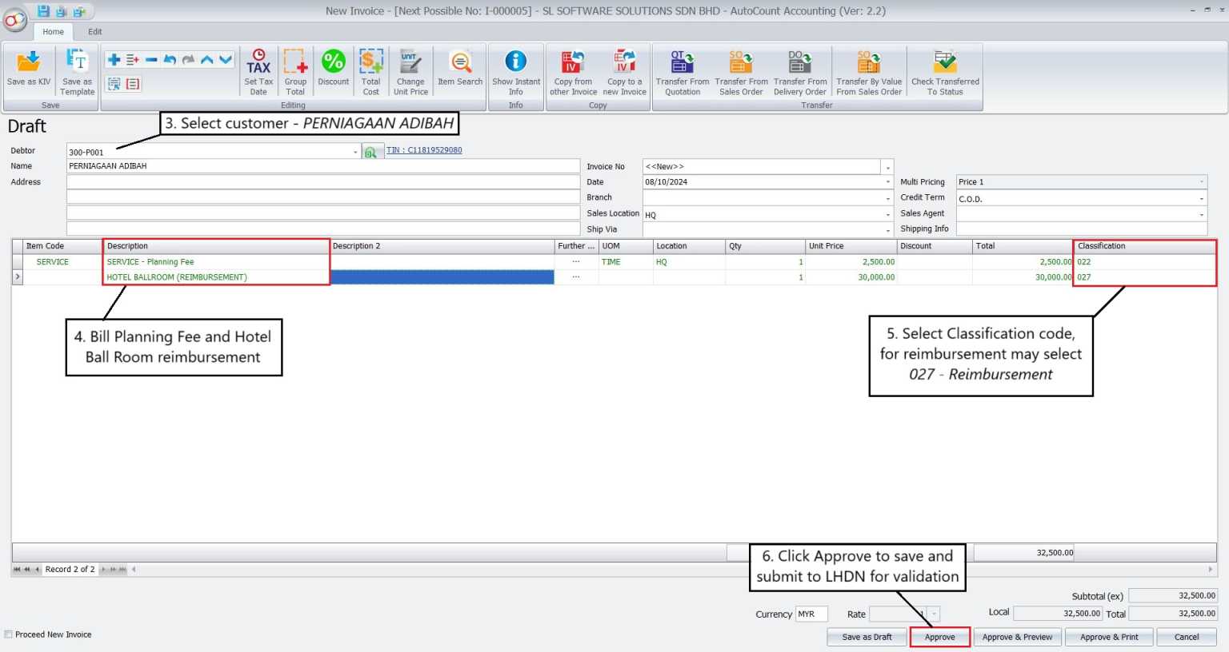The height and width of the screenshot is (652, 1229).
Task: Click the Cancel button
Action: pos(1187,637)
